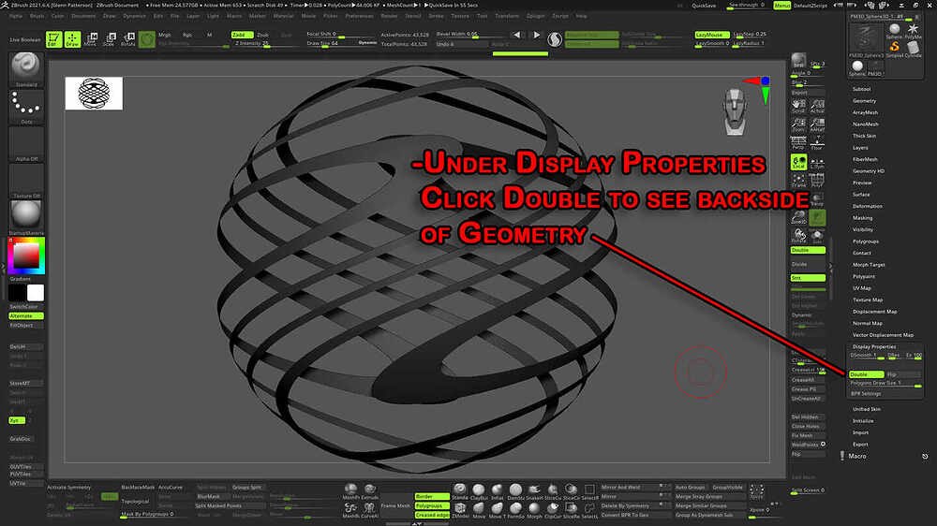Click the FillObject button
The image size is (937, 526).
tap(25, 326)
